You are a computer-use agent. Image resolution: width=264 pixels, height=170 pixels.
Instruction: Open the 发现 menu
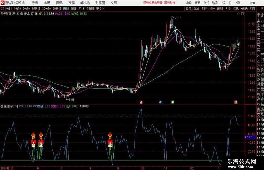click(x=72, y=3)
